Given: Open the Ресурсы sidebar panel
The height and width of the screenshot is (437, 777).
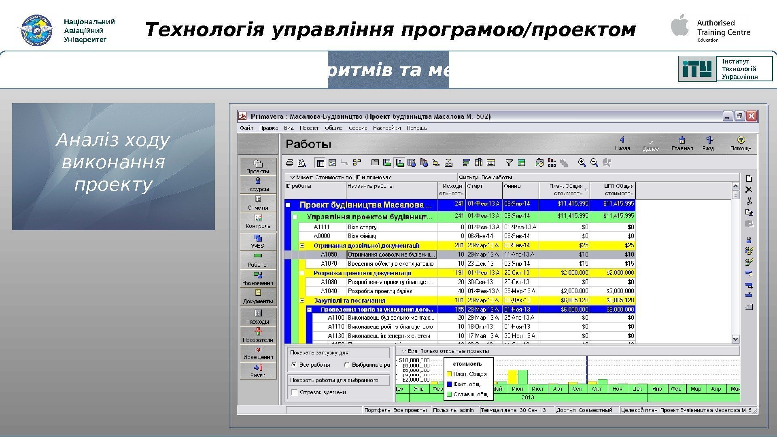Looking at the screenshot, I should [x=258, y=184].
